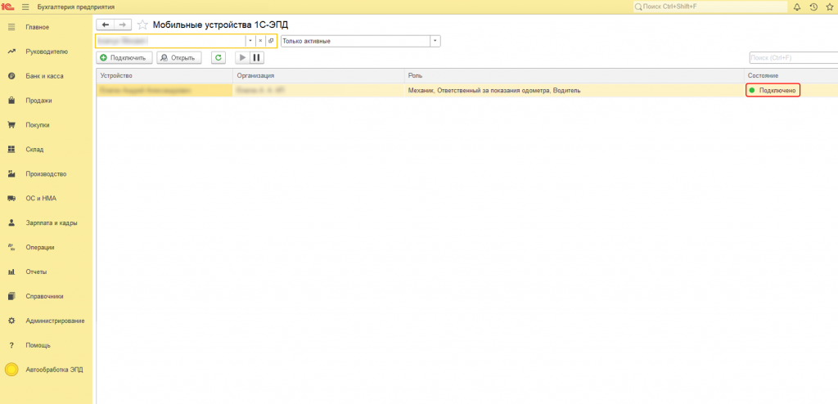Open Банк и касса section
Screen dimensions: 838x404
pos(44,76)
